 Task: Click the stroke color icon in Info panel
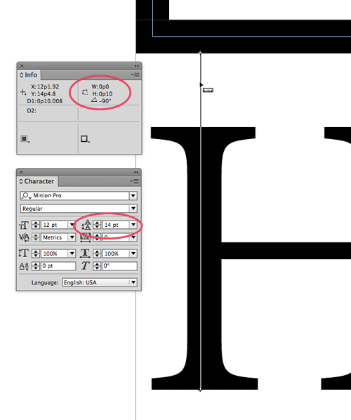coord(84,139)
